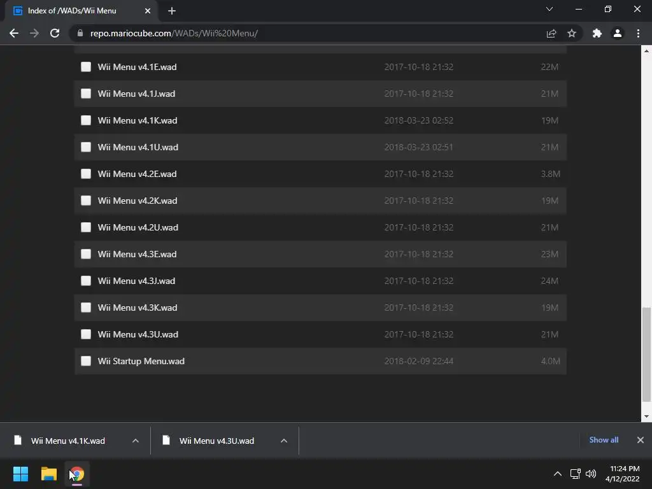
Task: Expand options for Wii Menu v4.3U.wad download
Action: point(284,441)
